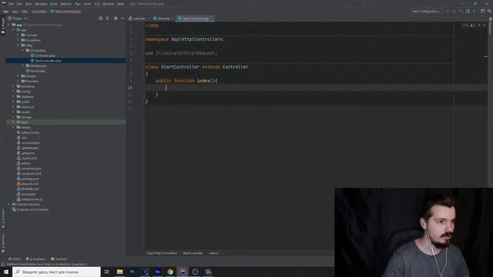
Task: Select Controller.php in project tree
Action: coord(45,55)
